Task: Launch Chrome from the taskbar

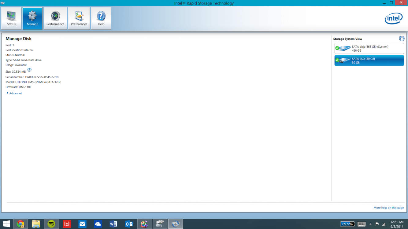Action: (x=20, y=224)
